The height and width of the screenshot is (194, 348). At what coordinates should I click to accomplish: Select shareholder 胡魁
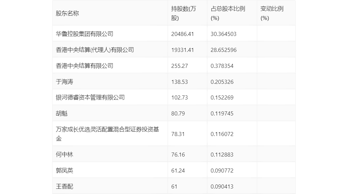pos(61,114)
